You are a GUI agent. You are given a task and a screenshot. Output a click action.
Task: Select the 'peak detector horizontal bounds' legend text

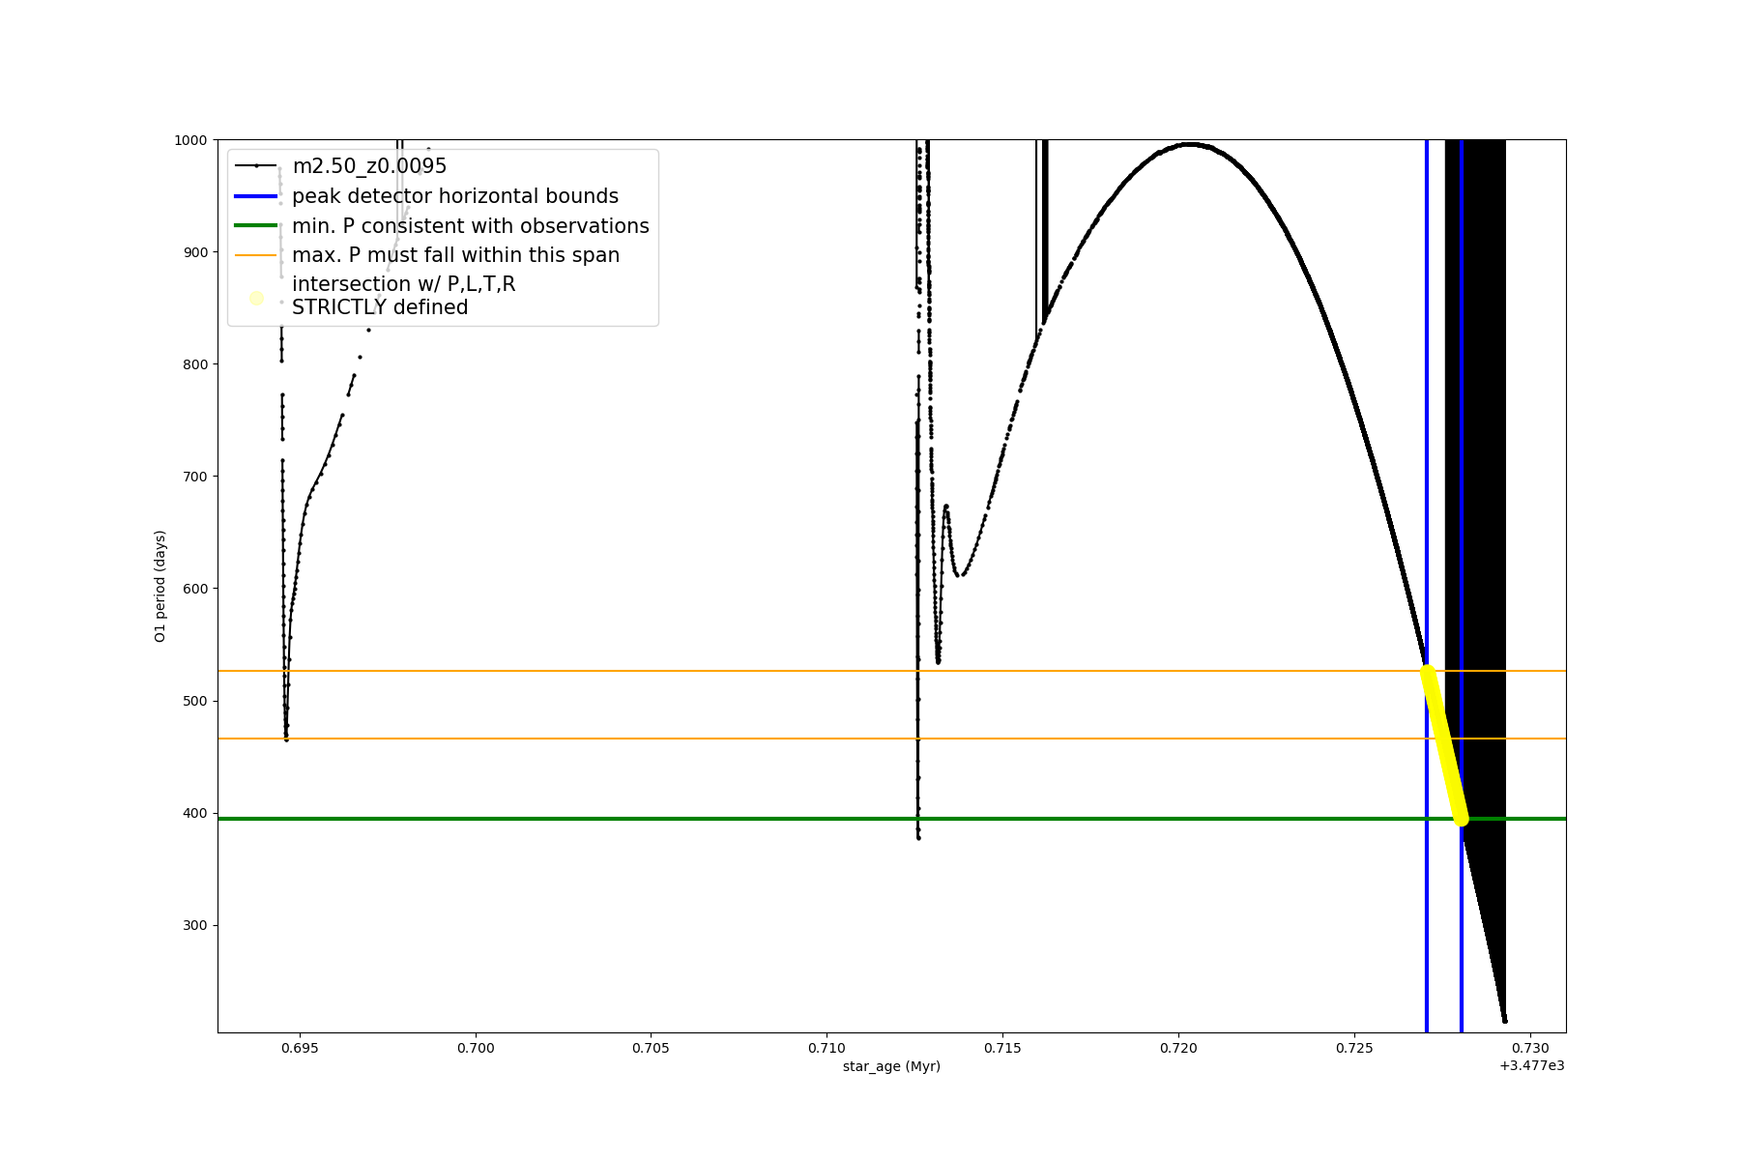click(454, 196)
